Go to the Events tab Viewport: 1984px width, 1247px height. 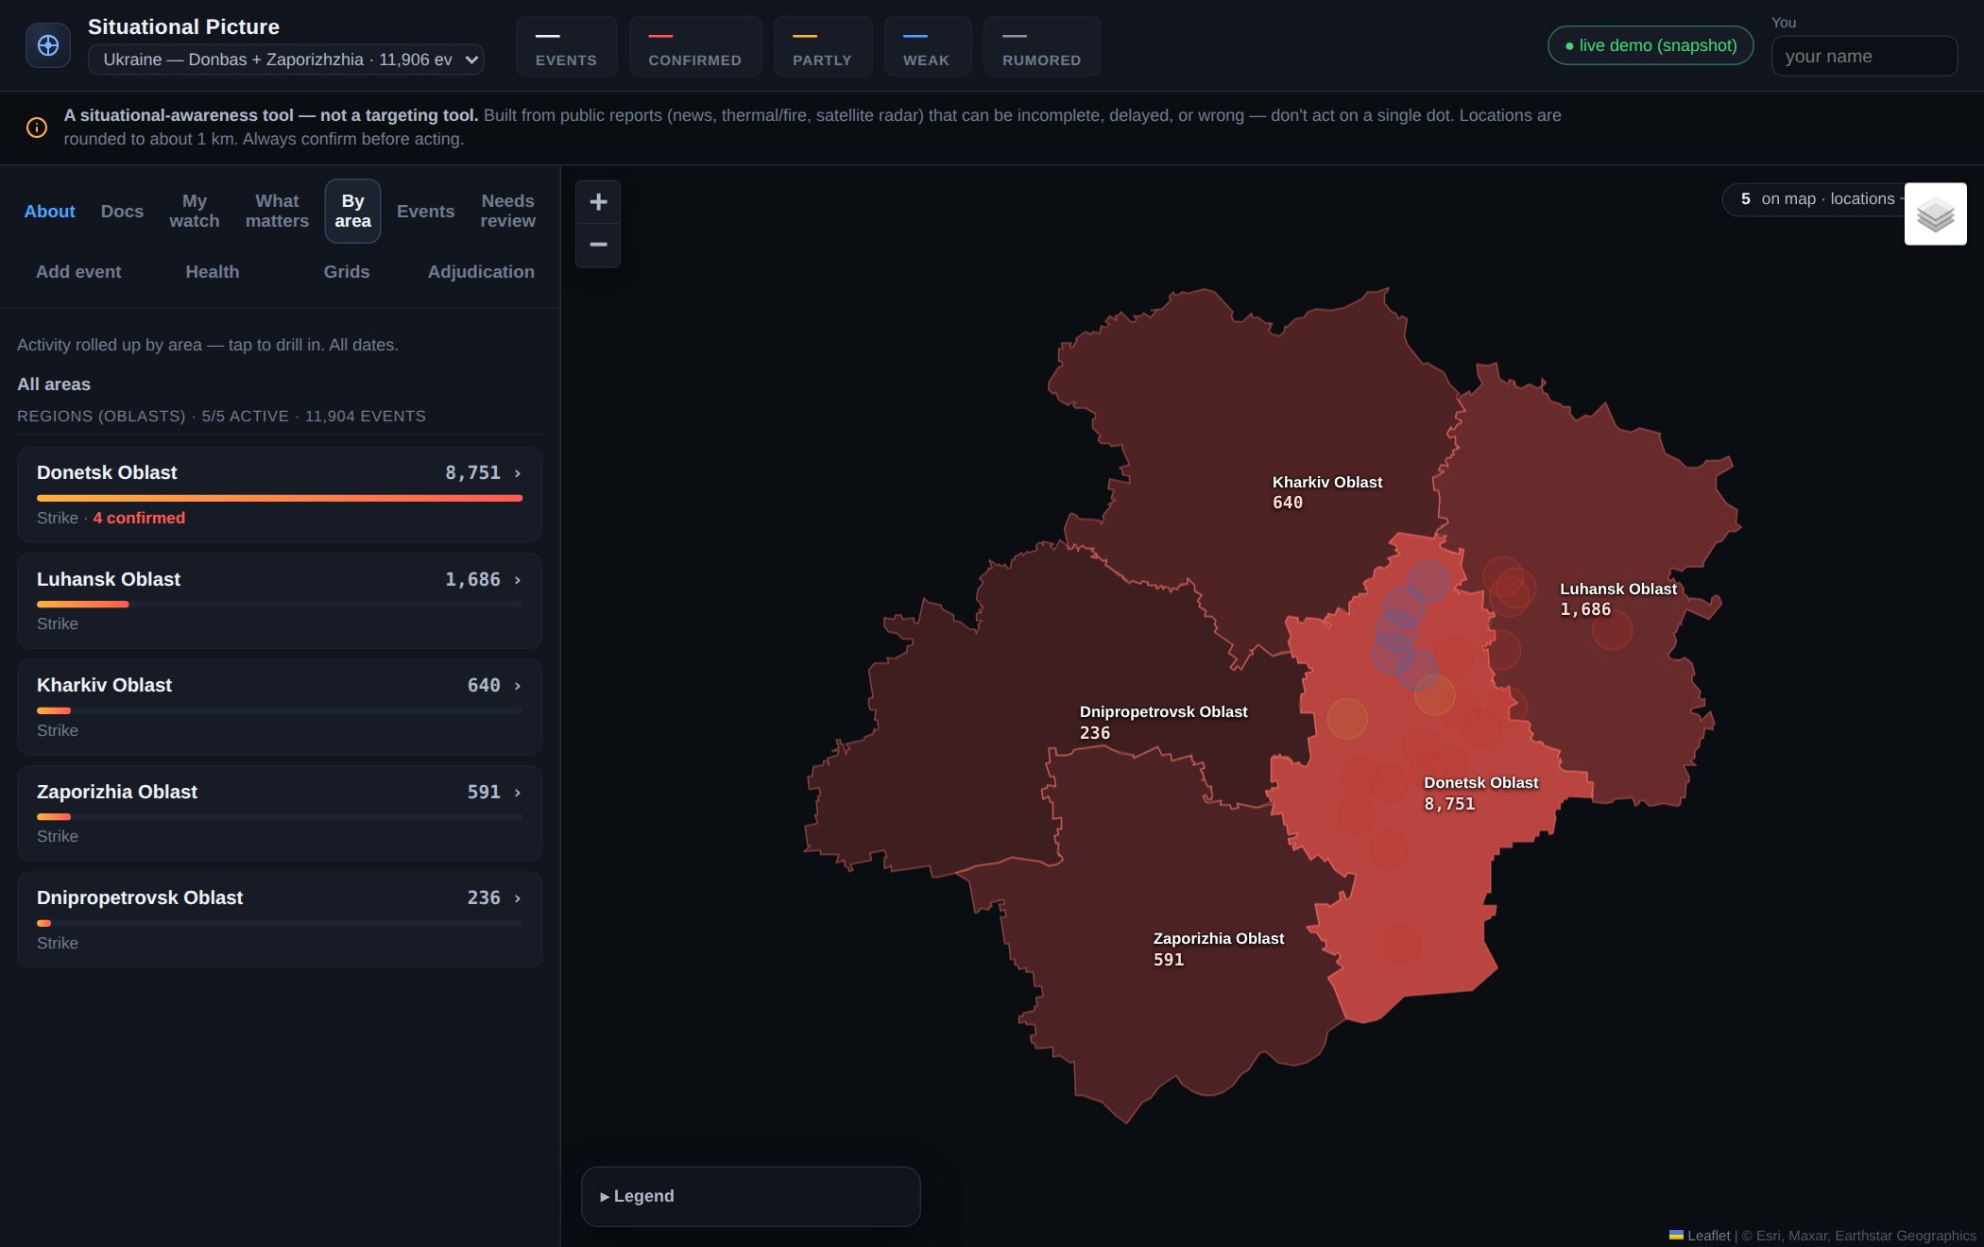425,212
